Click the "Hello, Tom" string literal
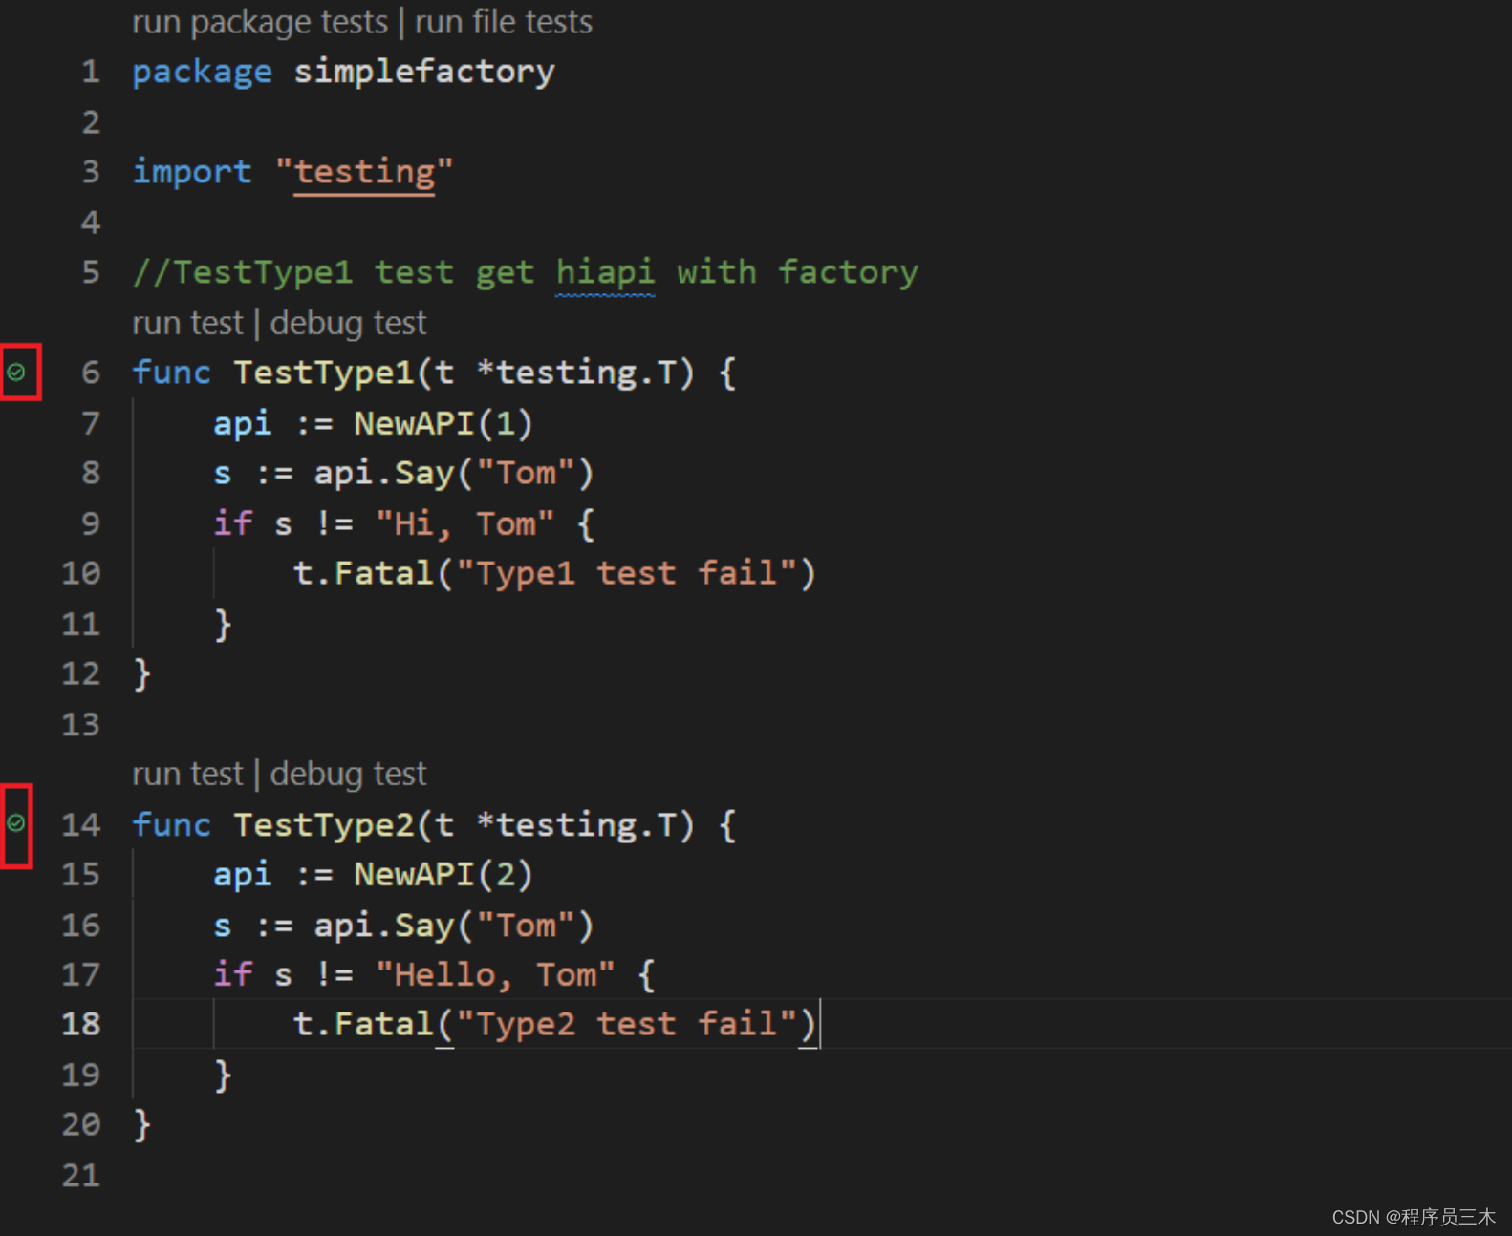This screenshot has height=1236, width=1512. tap(494, 974)
